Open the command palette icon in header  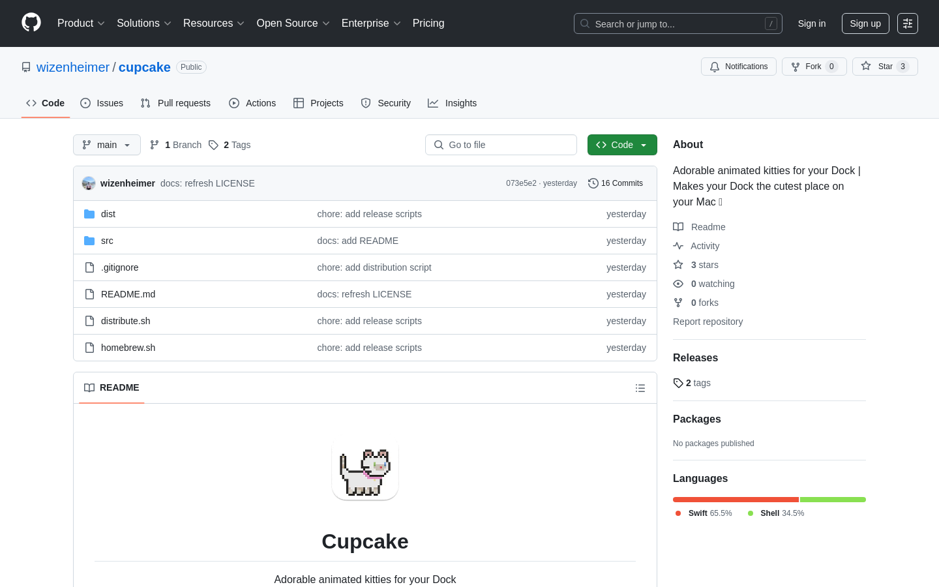coord(908,23)
